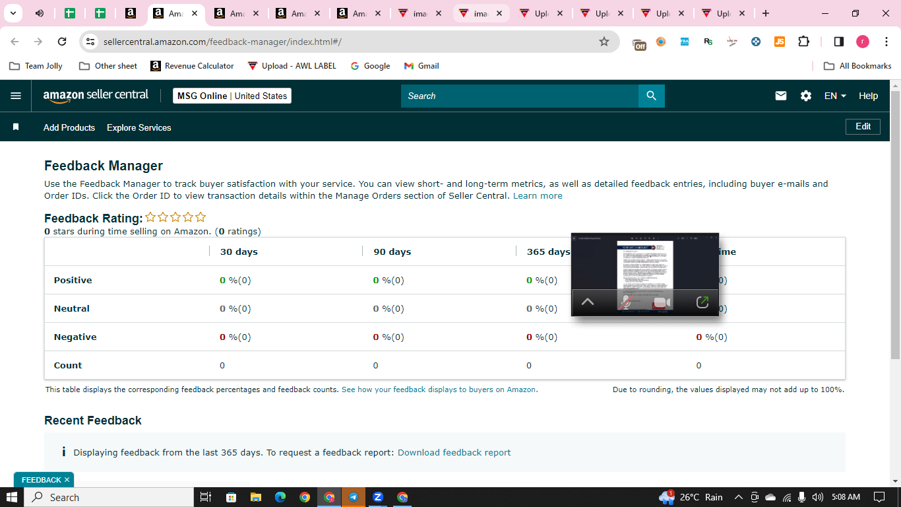The width and height of the screenshot is (901, 507).
Task: Click the weather widget showing 26°C Rain
Action: coord(691,497)
